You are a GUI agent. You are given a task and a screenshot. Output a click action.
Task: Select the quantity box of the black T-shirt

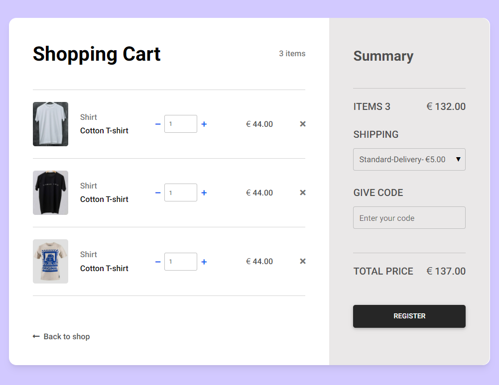[x=180, y=192]
